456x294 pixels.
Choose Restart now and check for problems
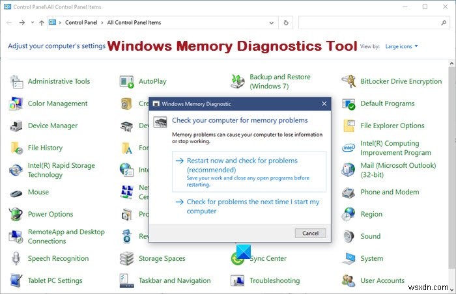(249, 172)
